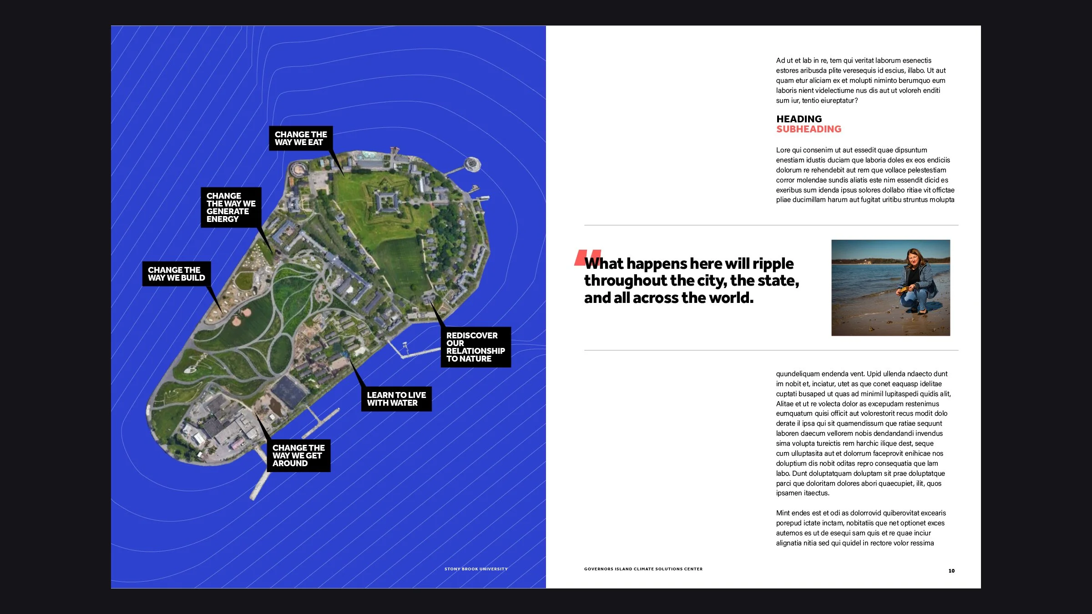Click the 'Learn to live with water' label

396,399
